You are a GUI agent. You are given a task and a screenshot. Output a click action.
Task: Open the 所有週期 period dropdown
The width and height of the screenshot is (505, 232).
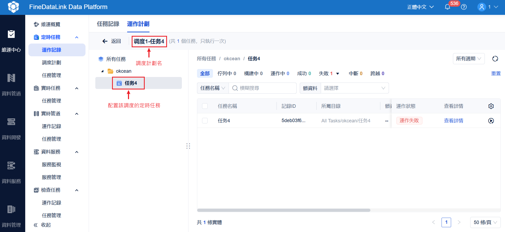[x=469, y=59]
